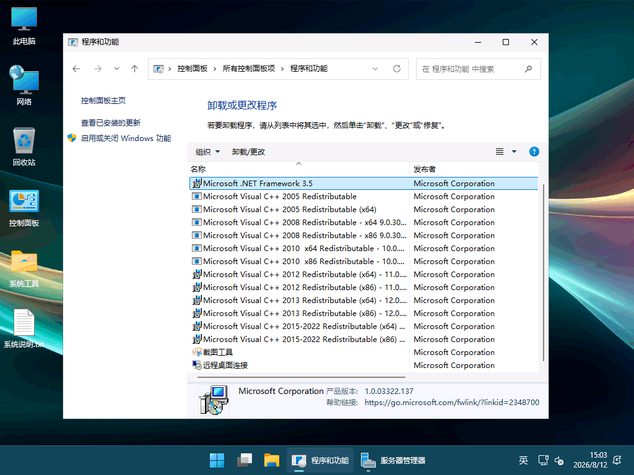Expand chevron after 所有控制面板项 in breadcrumb
The height and width of the screenshot is (475, 634).
point(282,69)
